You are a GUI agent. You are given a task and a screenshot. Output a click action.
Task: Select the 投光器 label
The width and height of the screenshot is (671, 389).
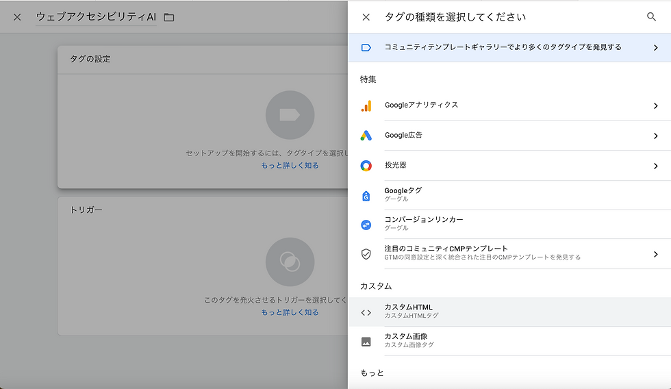[396, 165]
